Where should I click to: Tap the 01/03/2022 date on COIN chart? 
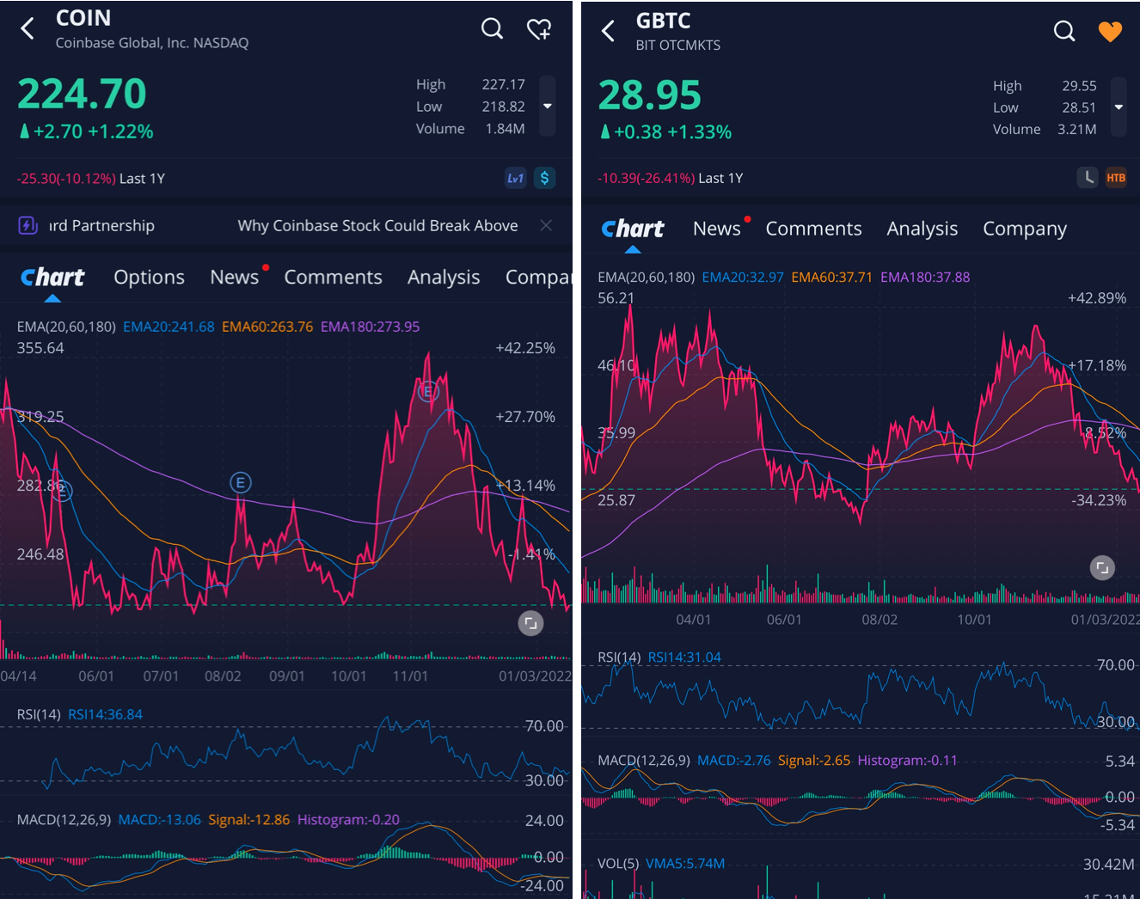click(x=535, y=676)
